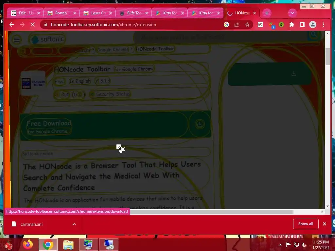
Task: Click the green sidebar download button
Action: click(270, 74)
